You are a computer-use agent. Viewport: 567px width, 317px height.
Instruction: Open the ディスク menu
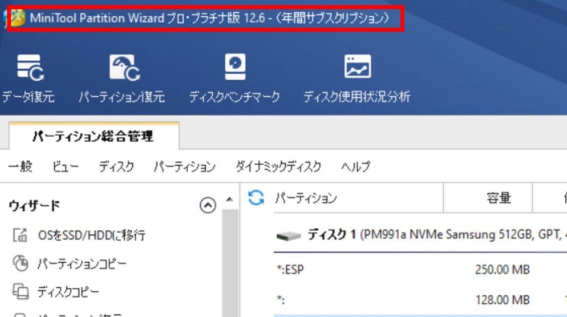point(116,167)
